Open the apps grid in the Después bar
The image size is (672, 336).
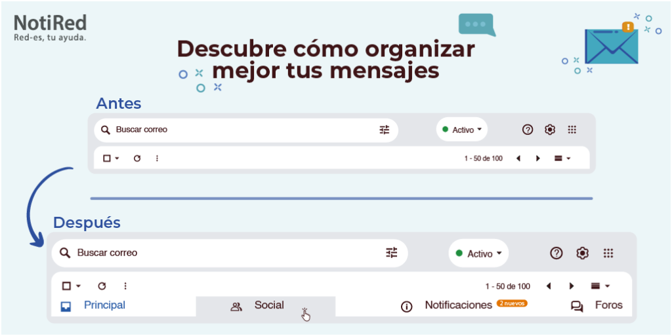click(608, 253)
